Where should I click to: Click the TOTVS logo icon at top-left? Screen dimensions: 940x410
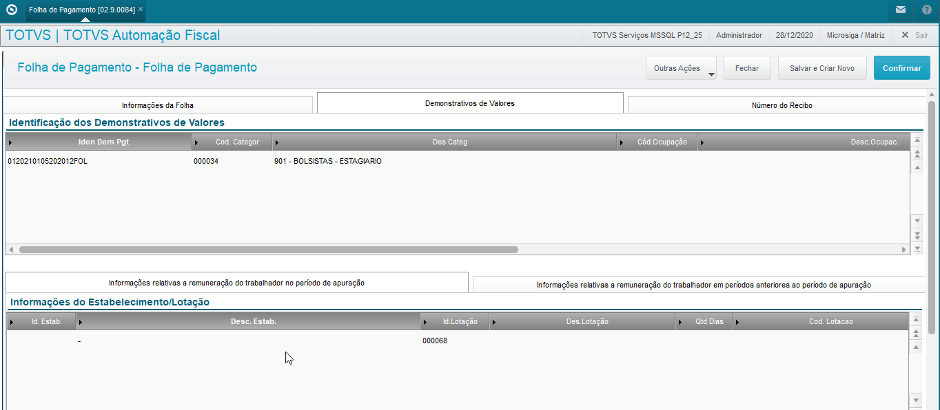tap(11, 10)
